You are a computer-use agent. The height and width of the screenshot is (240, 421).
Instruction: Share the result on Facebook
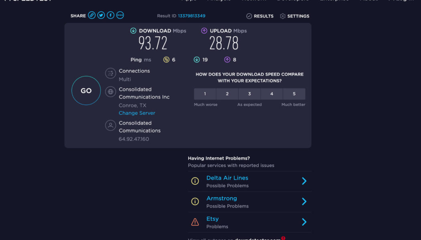point(110,15)
